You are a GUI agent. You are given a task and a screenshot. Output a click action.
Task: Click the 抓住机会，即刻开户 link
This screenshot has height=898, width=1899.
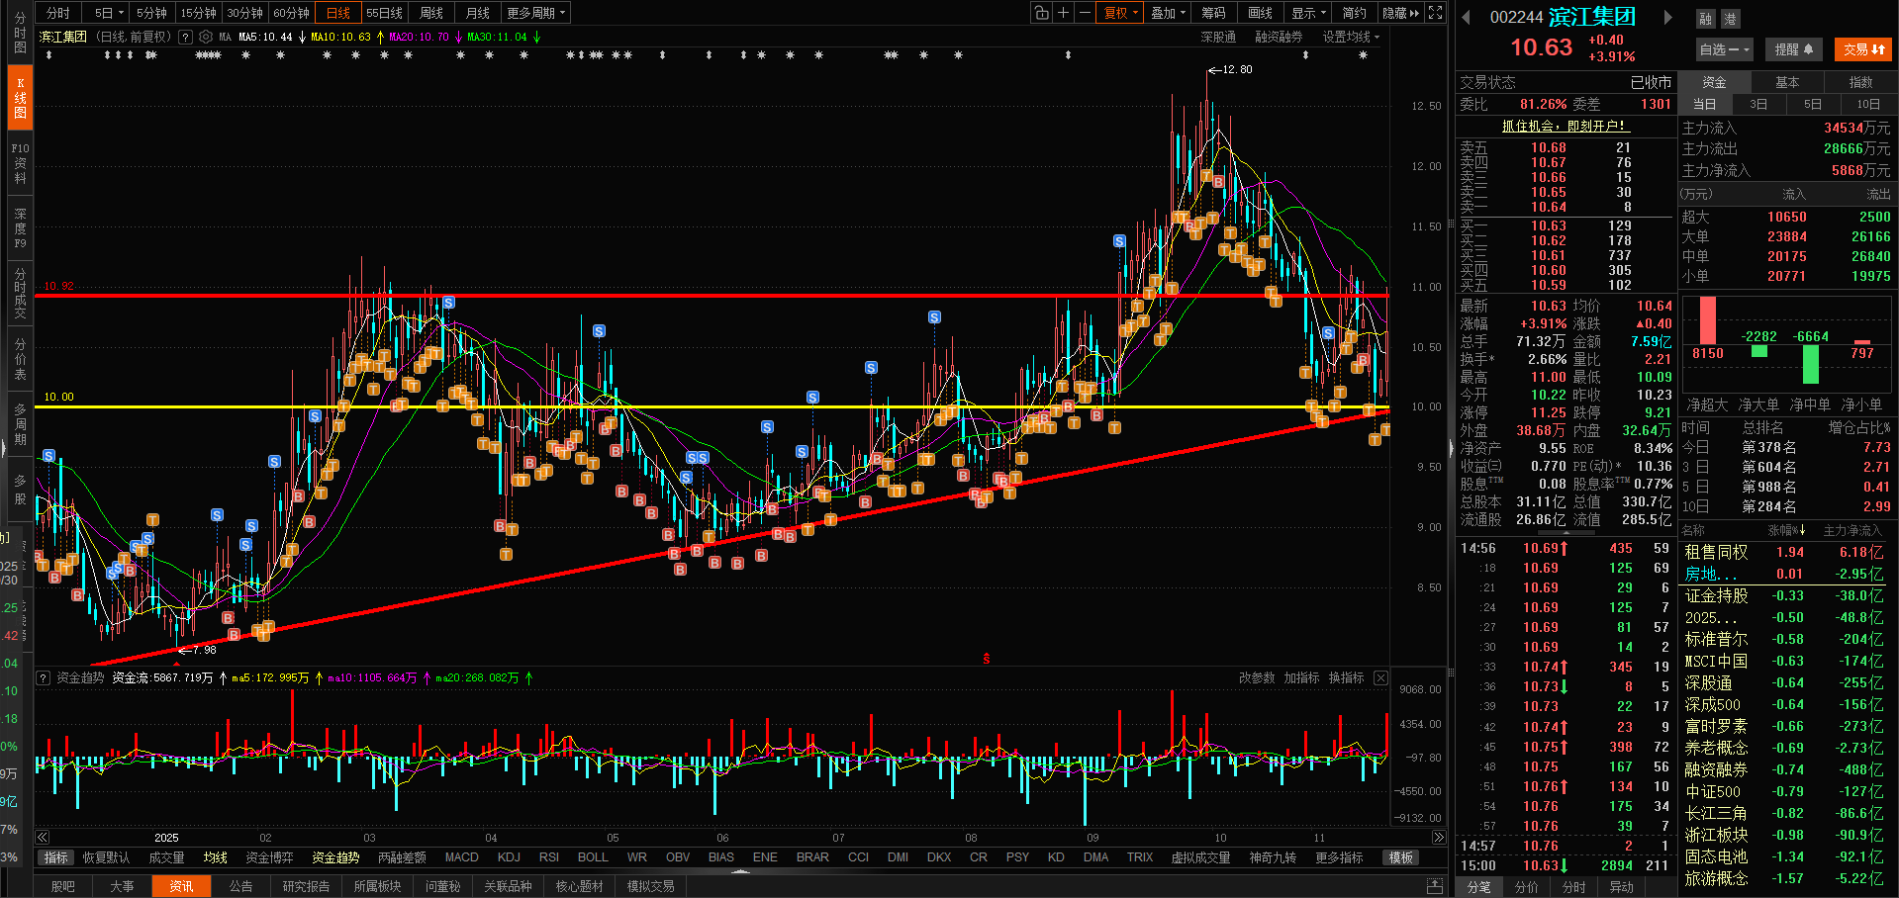tap(1564, 126)
